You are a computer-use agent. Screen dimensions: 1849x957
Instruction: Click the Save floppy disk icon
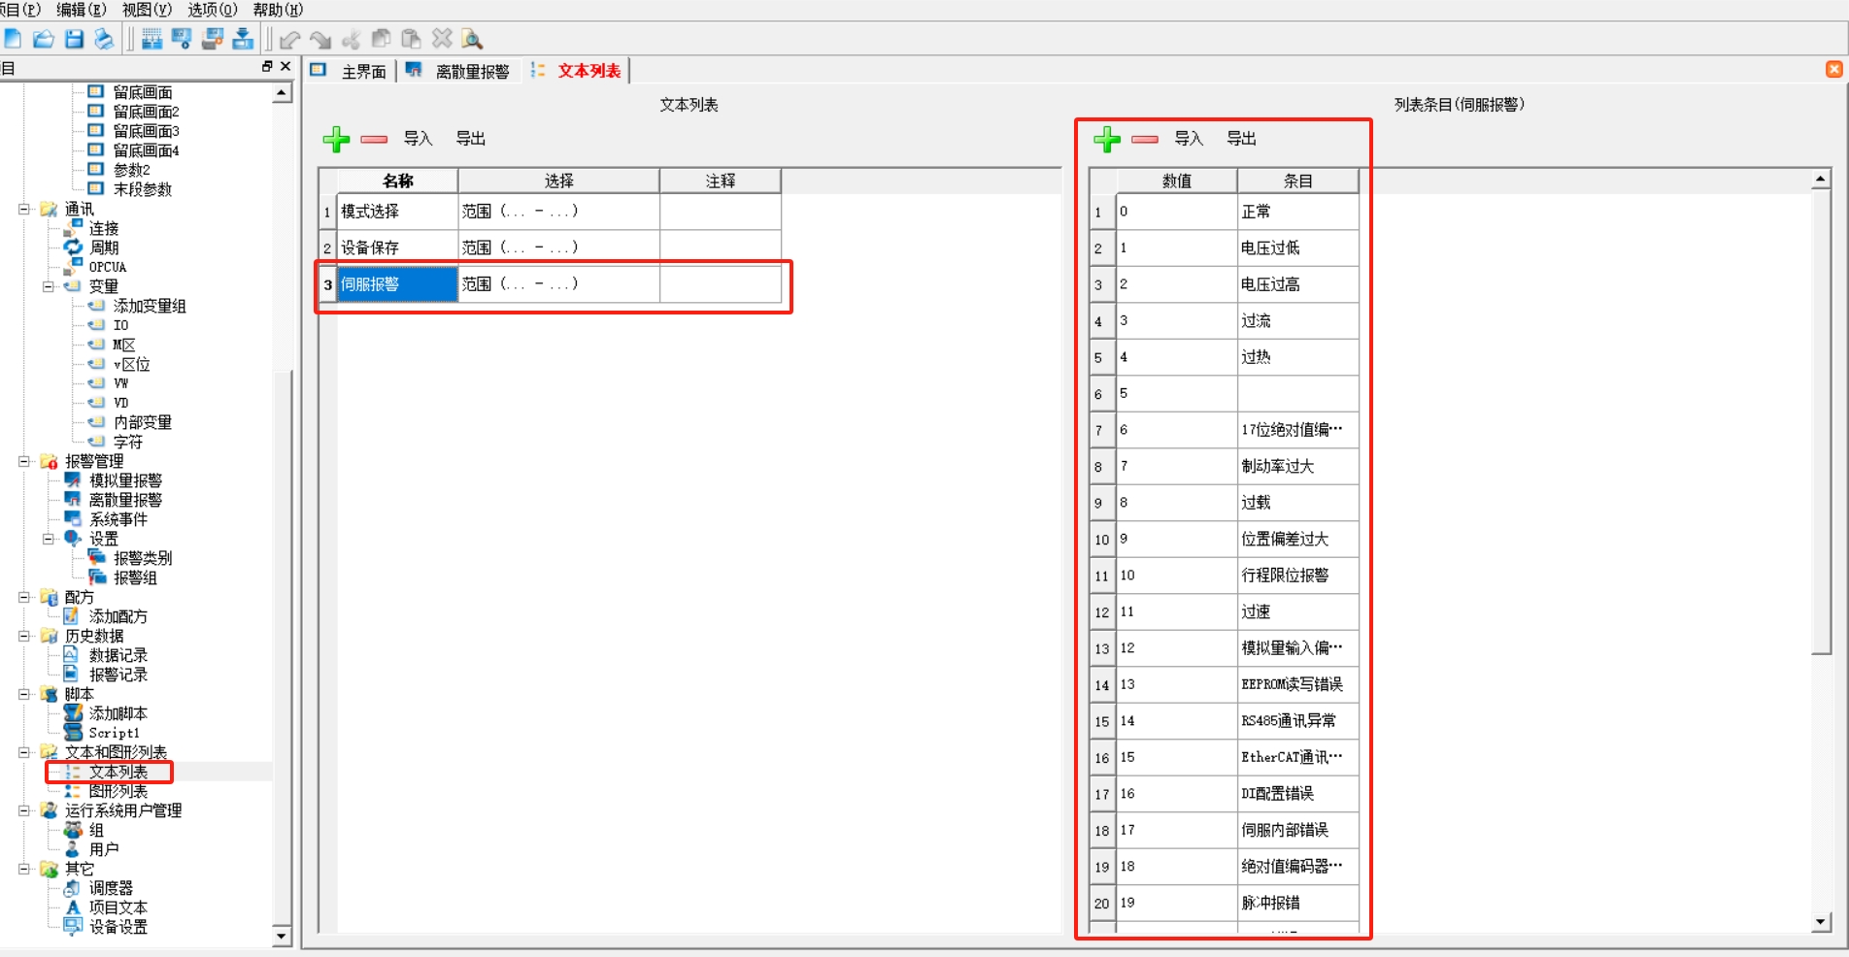click(x=74, y=39)
